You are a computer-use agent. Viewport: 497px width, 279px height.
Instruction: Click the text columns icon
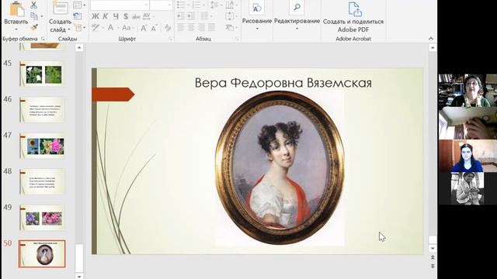pyautogui.click(x=204, y=15)
